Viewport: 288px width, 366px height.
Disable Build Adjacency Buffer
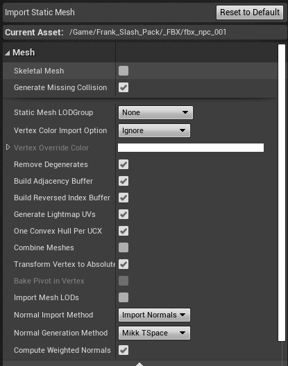pyautogui.click(x=124, y=181)
